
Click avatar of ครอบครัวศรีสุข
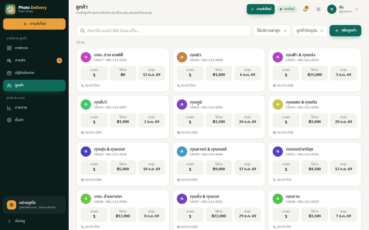pos(278,152)
